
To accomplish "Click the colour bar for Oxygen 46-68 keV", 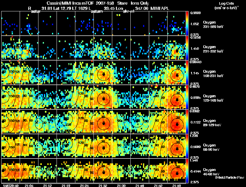I will (x=187, y=171).
